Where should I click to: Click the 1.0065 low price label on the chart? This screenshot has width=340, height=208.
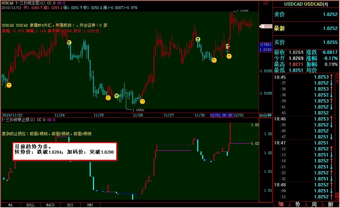138,110
